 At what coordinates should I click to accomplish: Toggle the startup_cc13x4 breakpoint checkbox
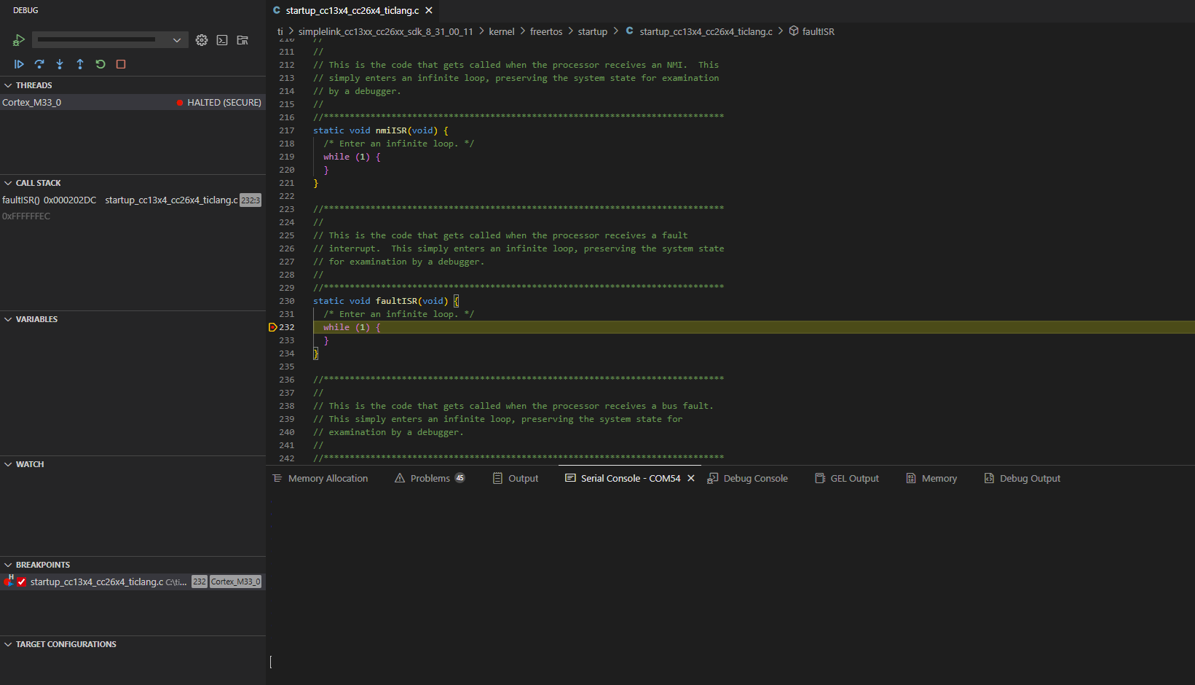pyautogui.click(x=22, y=582)
